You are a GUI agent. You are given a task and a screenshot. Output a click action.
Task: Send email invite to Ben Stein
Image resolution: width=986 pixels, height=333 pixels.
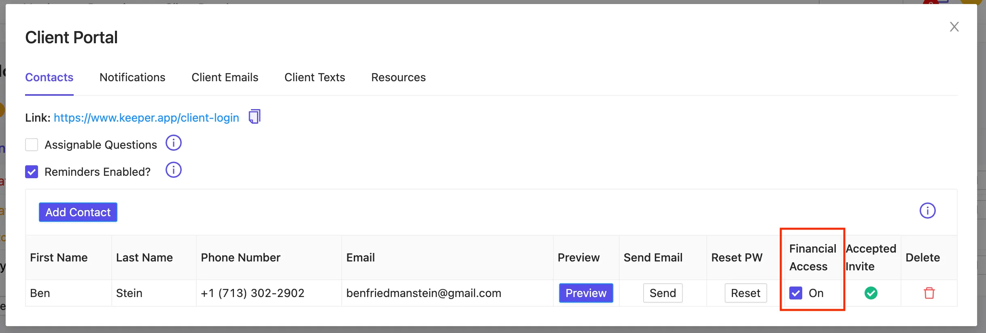[x=663, y=293]
